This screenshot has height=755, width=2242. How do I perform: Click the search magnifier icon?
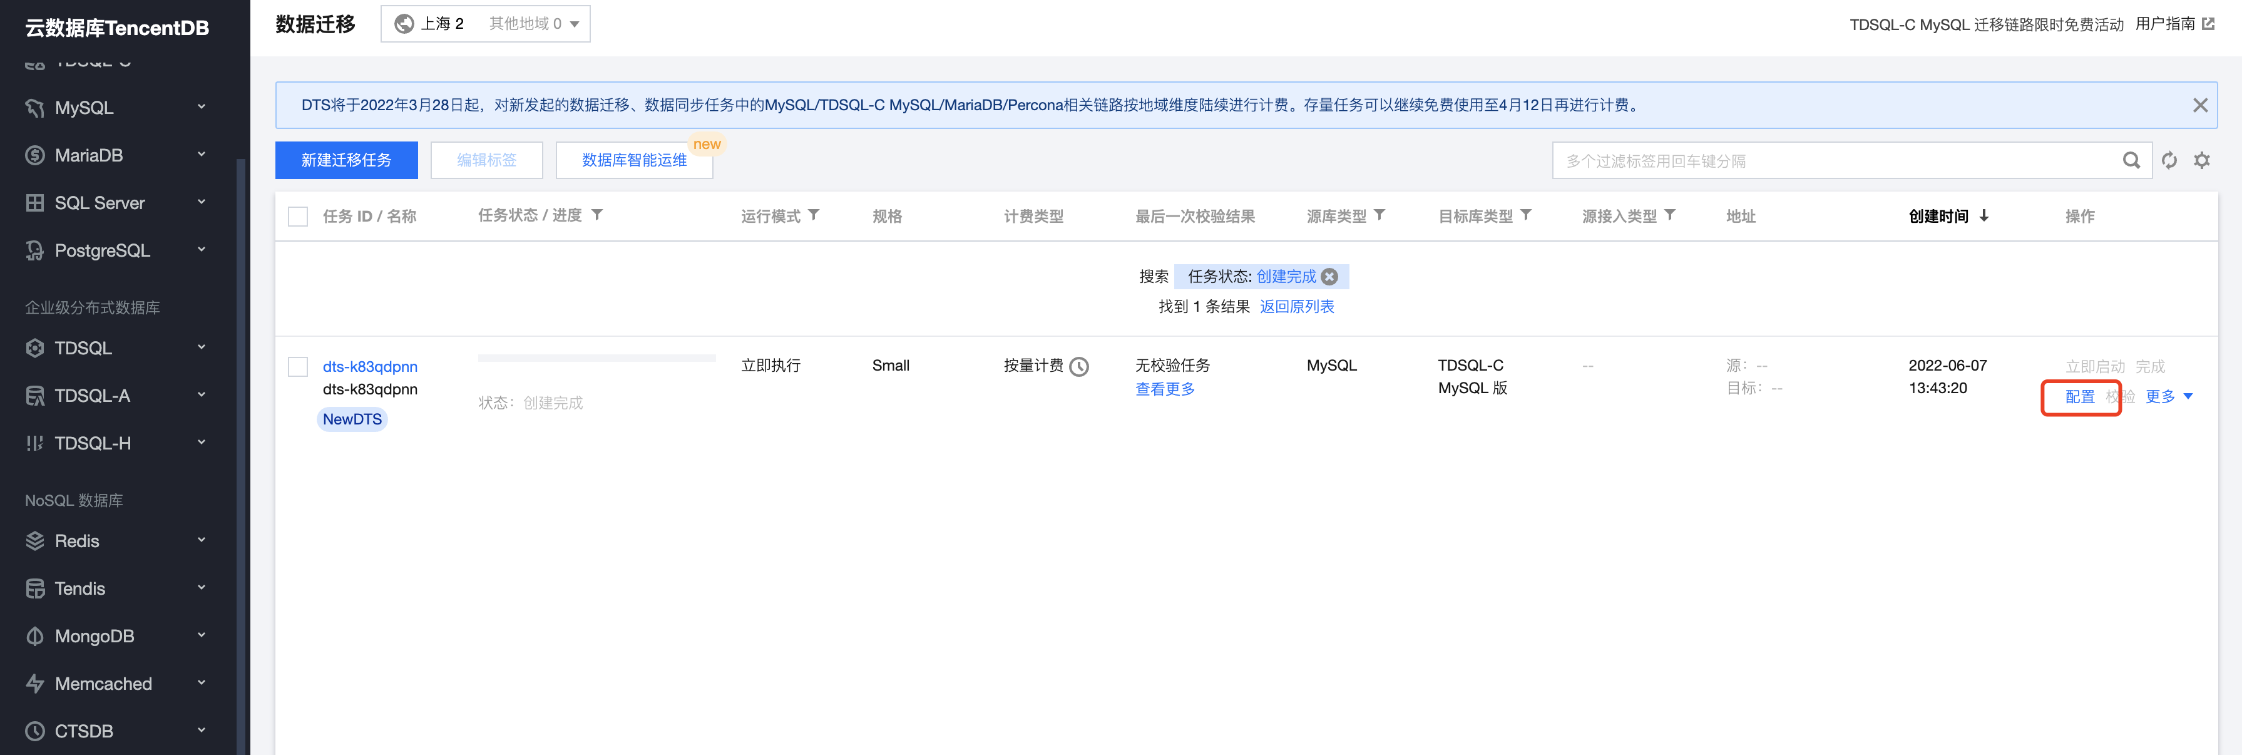[2131, 160]
